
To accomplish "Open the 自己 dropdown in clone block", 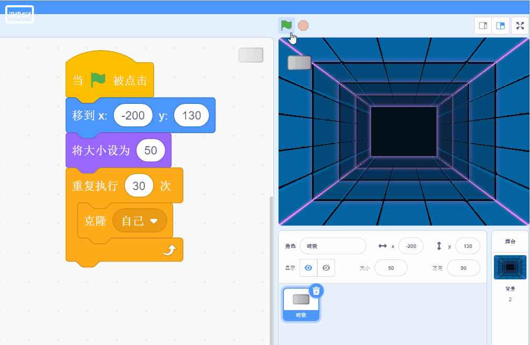I will tap(140, 221).
